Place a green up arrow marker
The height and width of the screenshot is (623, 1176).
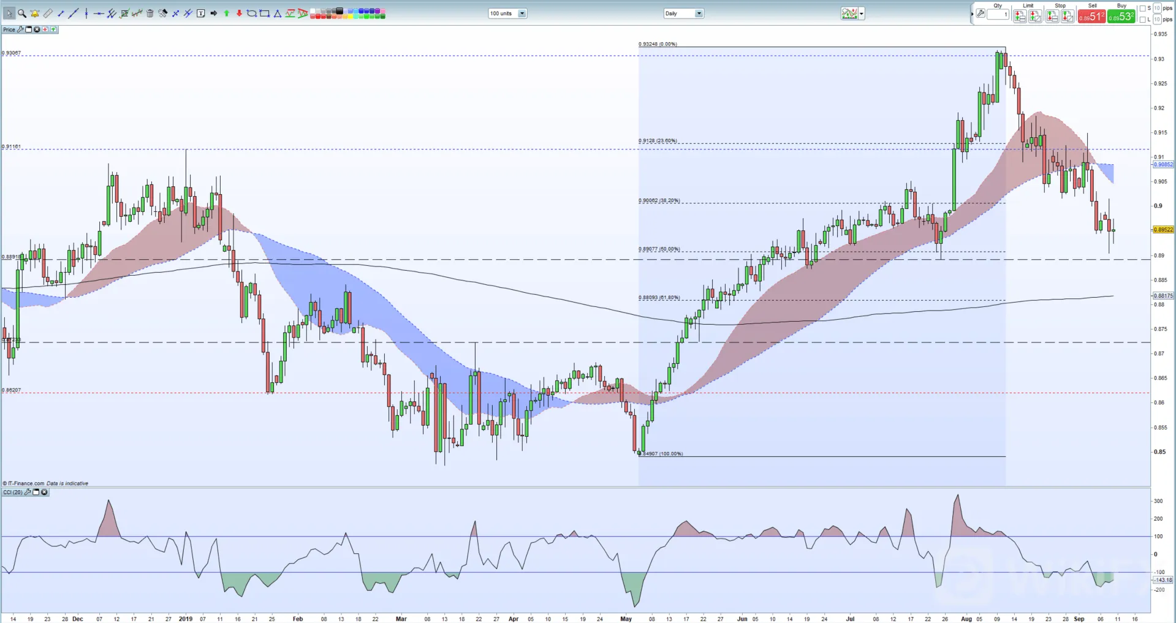tap(226, 13)
